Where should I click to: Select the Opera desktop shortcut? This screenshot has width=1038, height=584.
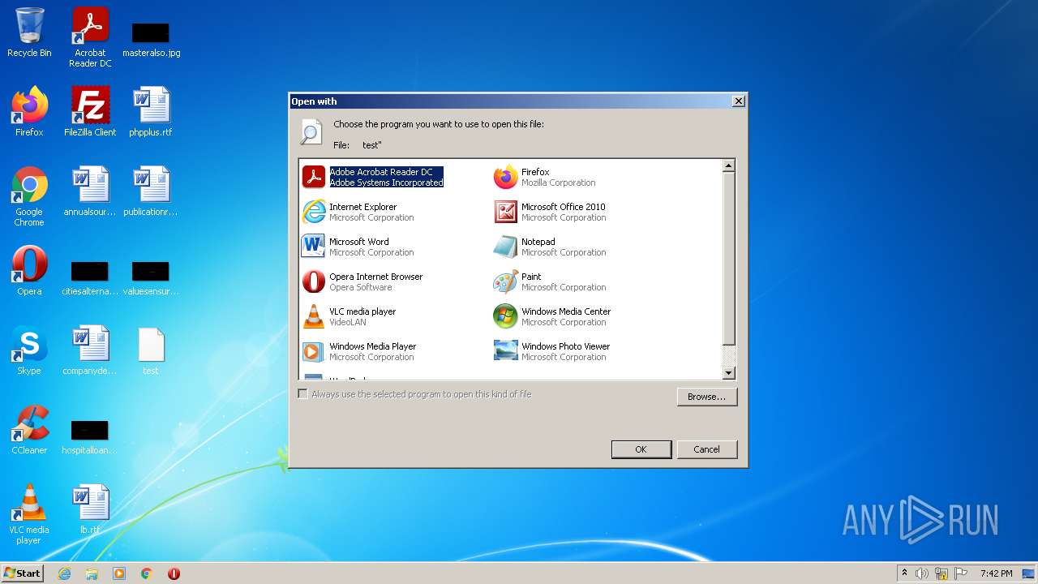(29, 271)
